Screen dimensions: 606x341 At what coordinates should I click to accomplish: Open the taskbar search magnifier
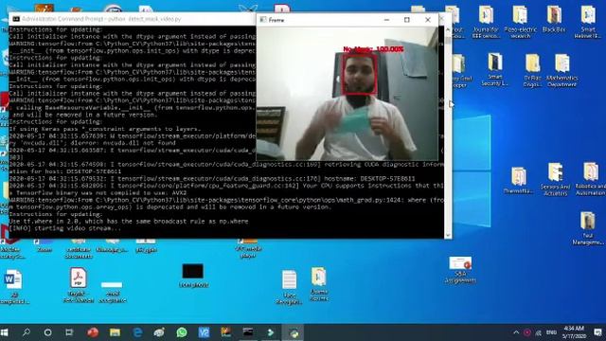click(27, 332)
